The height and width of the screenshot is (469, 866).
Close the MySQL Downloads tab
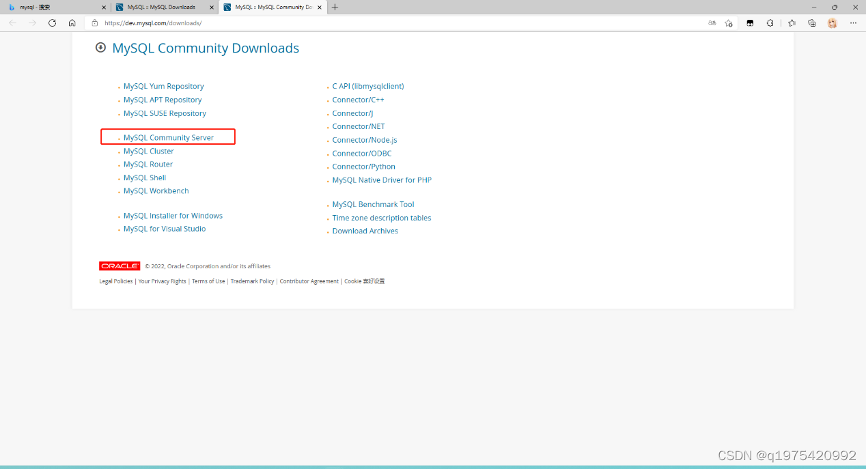(x=211, y=7)
